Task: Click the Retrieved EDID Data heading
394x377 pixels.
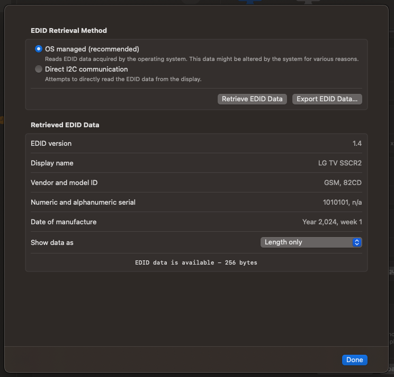Action: [65, 125]
